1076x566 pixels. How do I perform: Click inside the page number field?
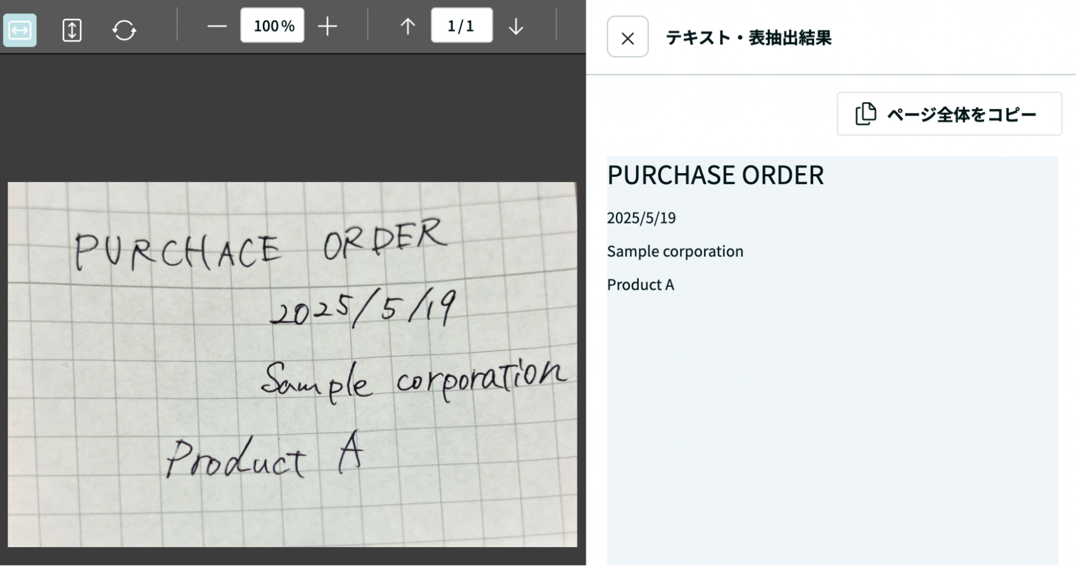click(462, 25)
